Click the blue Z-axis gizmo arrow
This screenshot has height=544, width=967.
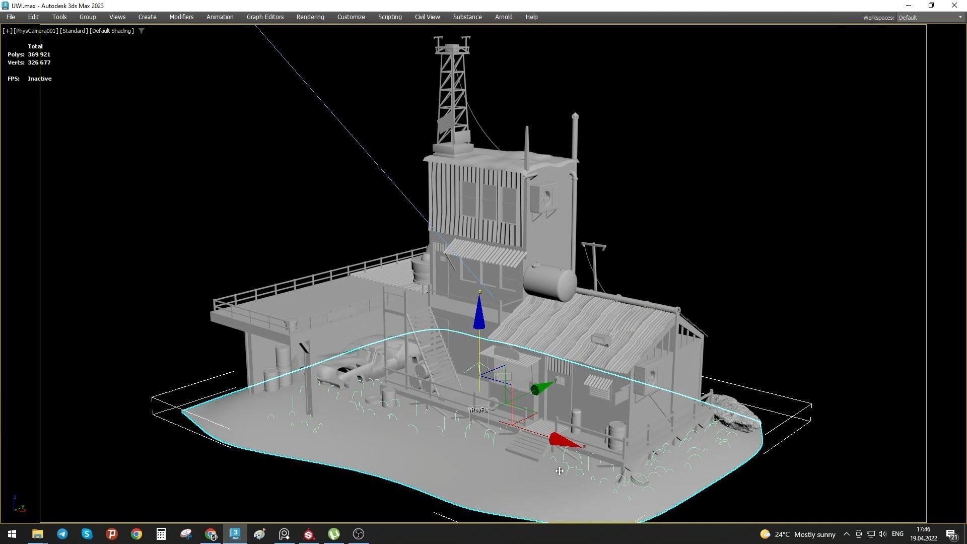pos(479,313)
